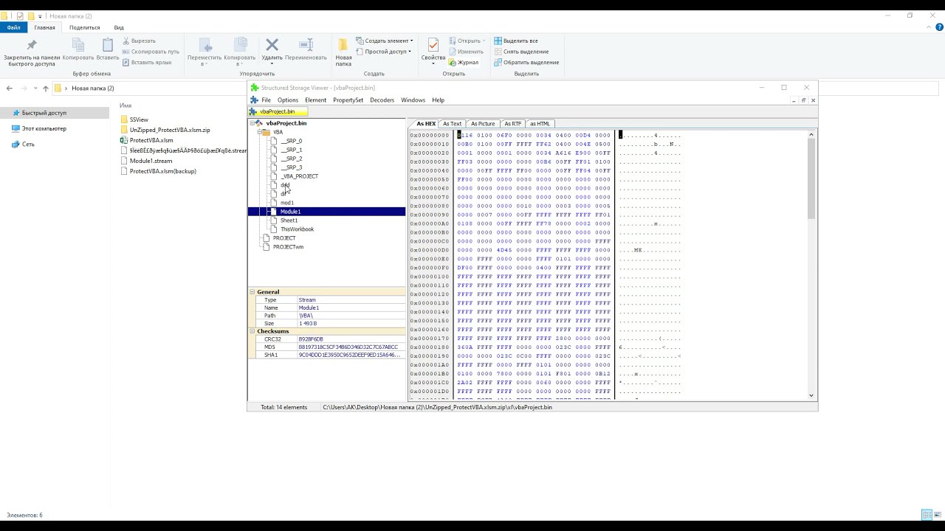This screenshot has height=531, width=945.
Task: Select the As HEX tab
Action: click(426, 124)
